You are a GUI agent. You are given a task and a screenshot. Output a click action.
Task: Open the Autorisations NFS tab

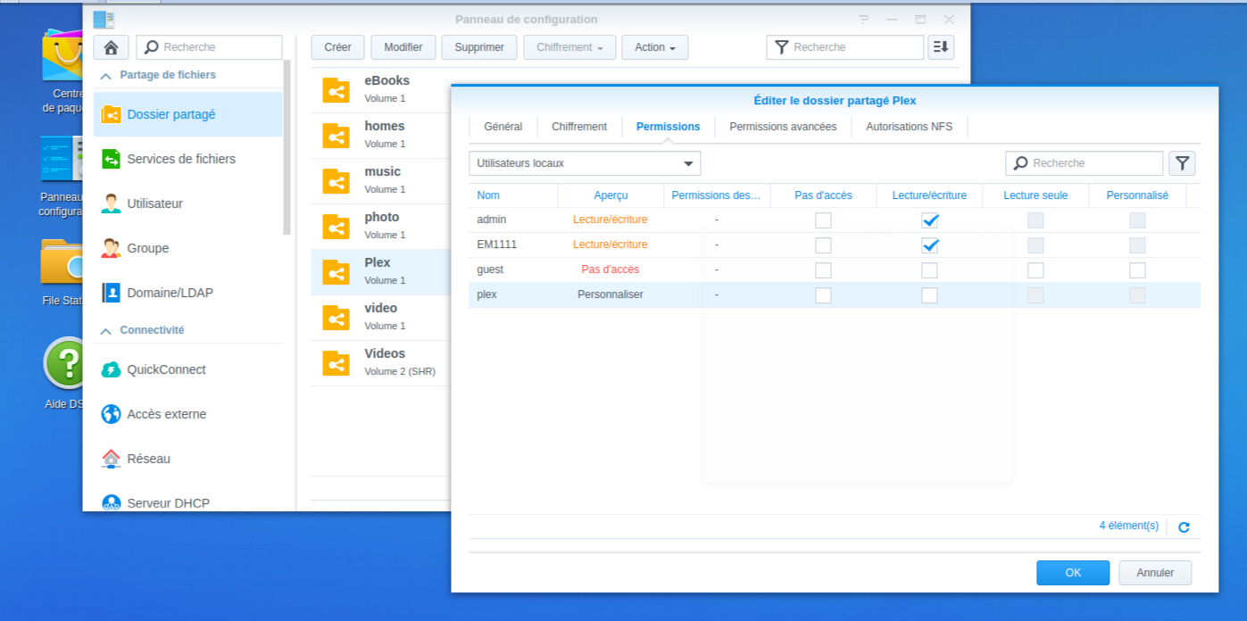click(x=909, y=127)
